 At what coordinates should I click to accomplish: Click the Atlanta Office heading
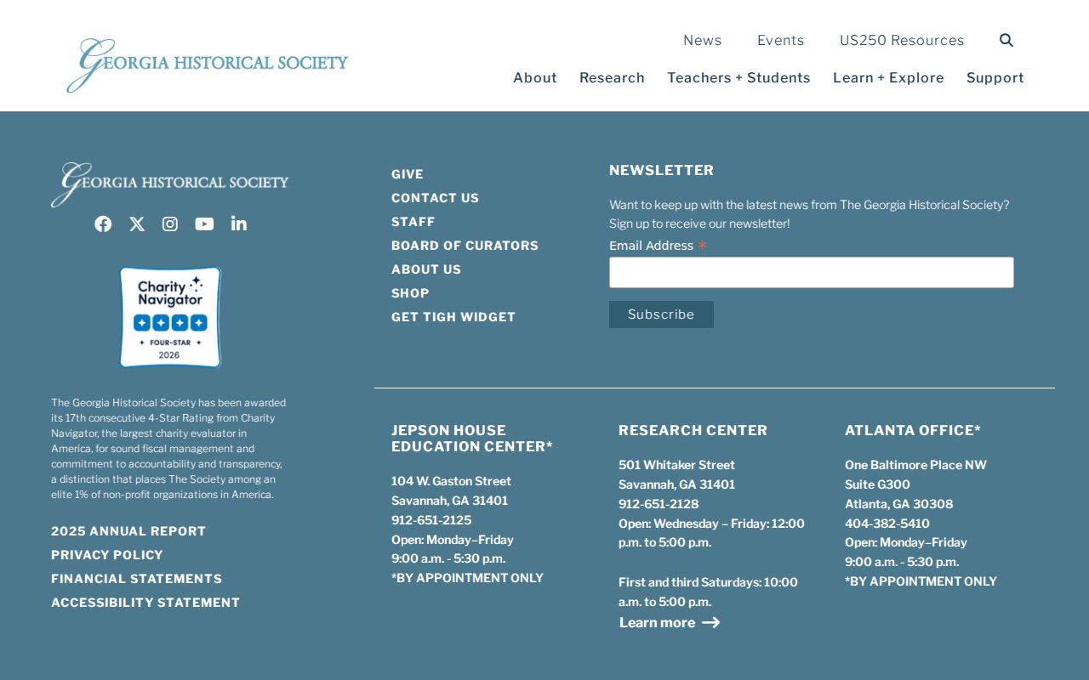[x=913, y=431]
